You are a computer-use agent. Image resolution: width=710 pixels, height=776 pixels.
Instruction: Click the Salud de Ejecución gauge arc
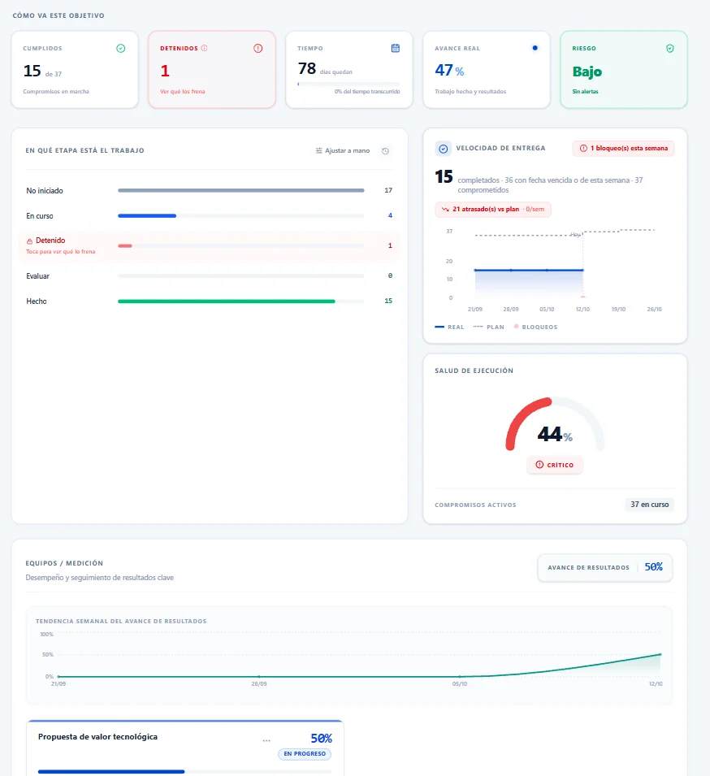click(x=555, y=423)
